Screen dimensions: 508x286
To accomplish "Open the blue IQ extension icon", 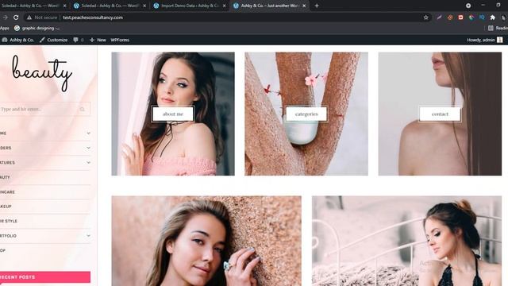I will click(482, 17).
